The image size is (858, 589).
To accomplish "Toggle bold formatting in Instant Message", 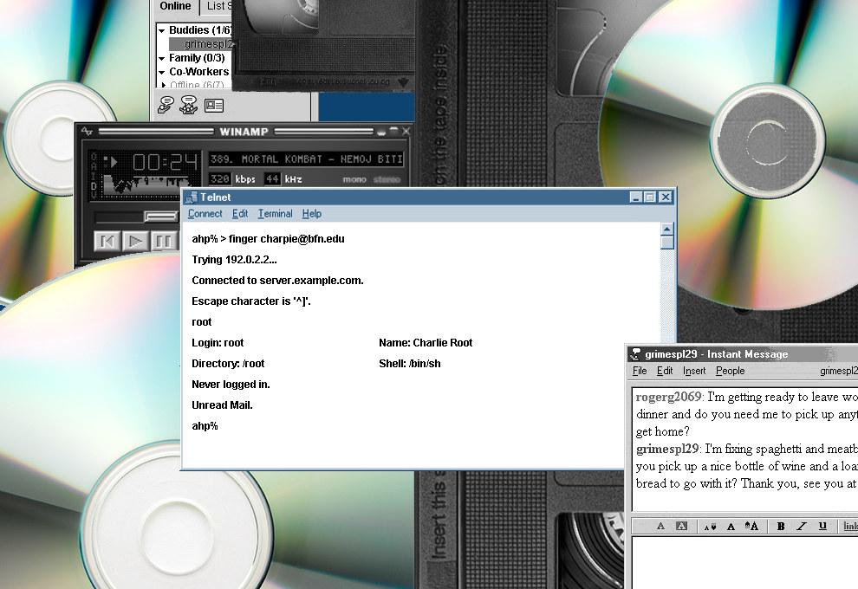I will pyautogui.click(x=780, y=526).
